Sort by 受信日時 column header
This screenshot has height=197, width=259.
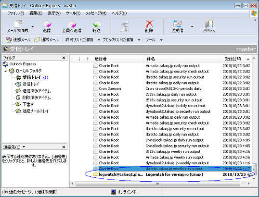click(x=236, y=59)
